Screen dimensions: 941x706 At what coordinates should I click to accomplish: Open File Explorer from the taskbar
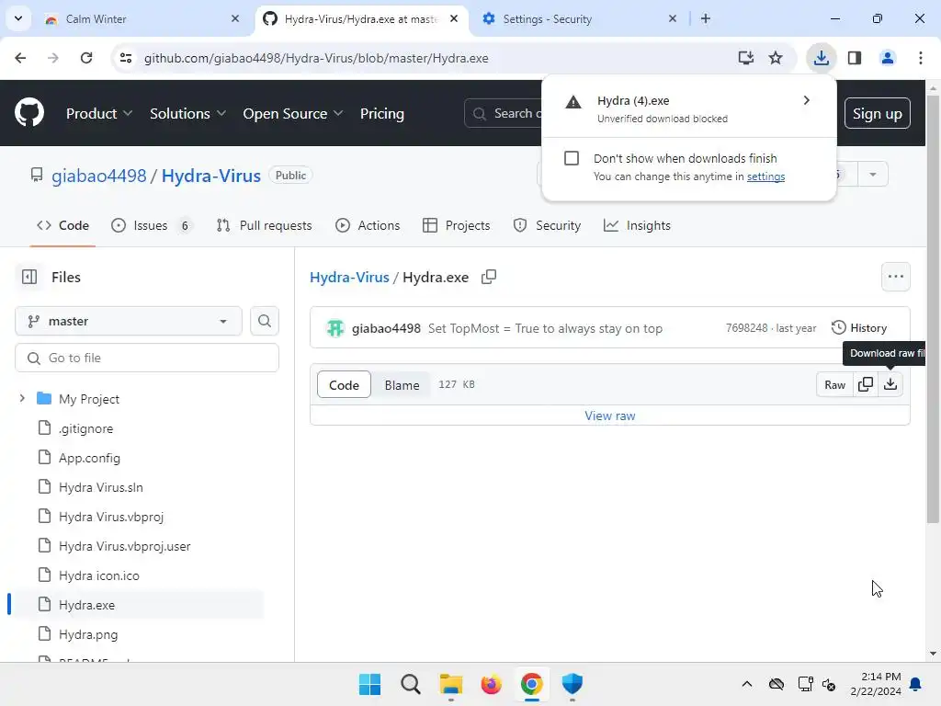pyautogui.click(x=450, y=684)
